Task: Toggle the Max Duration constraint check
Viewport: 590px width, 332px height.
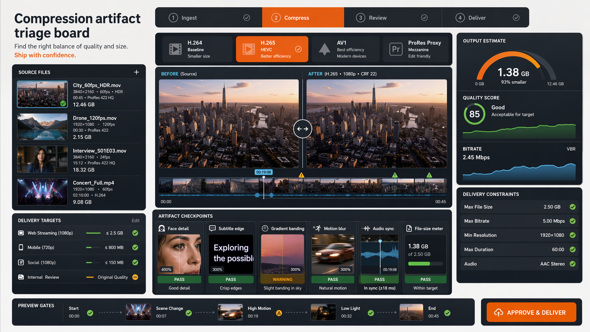Action: tap(572, 249)
